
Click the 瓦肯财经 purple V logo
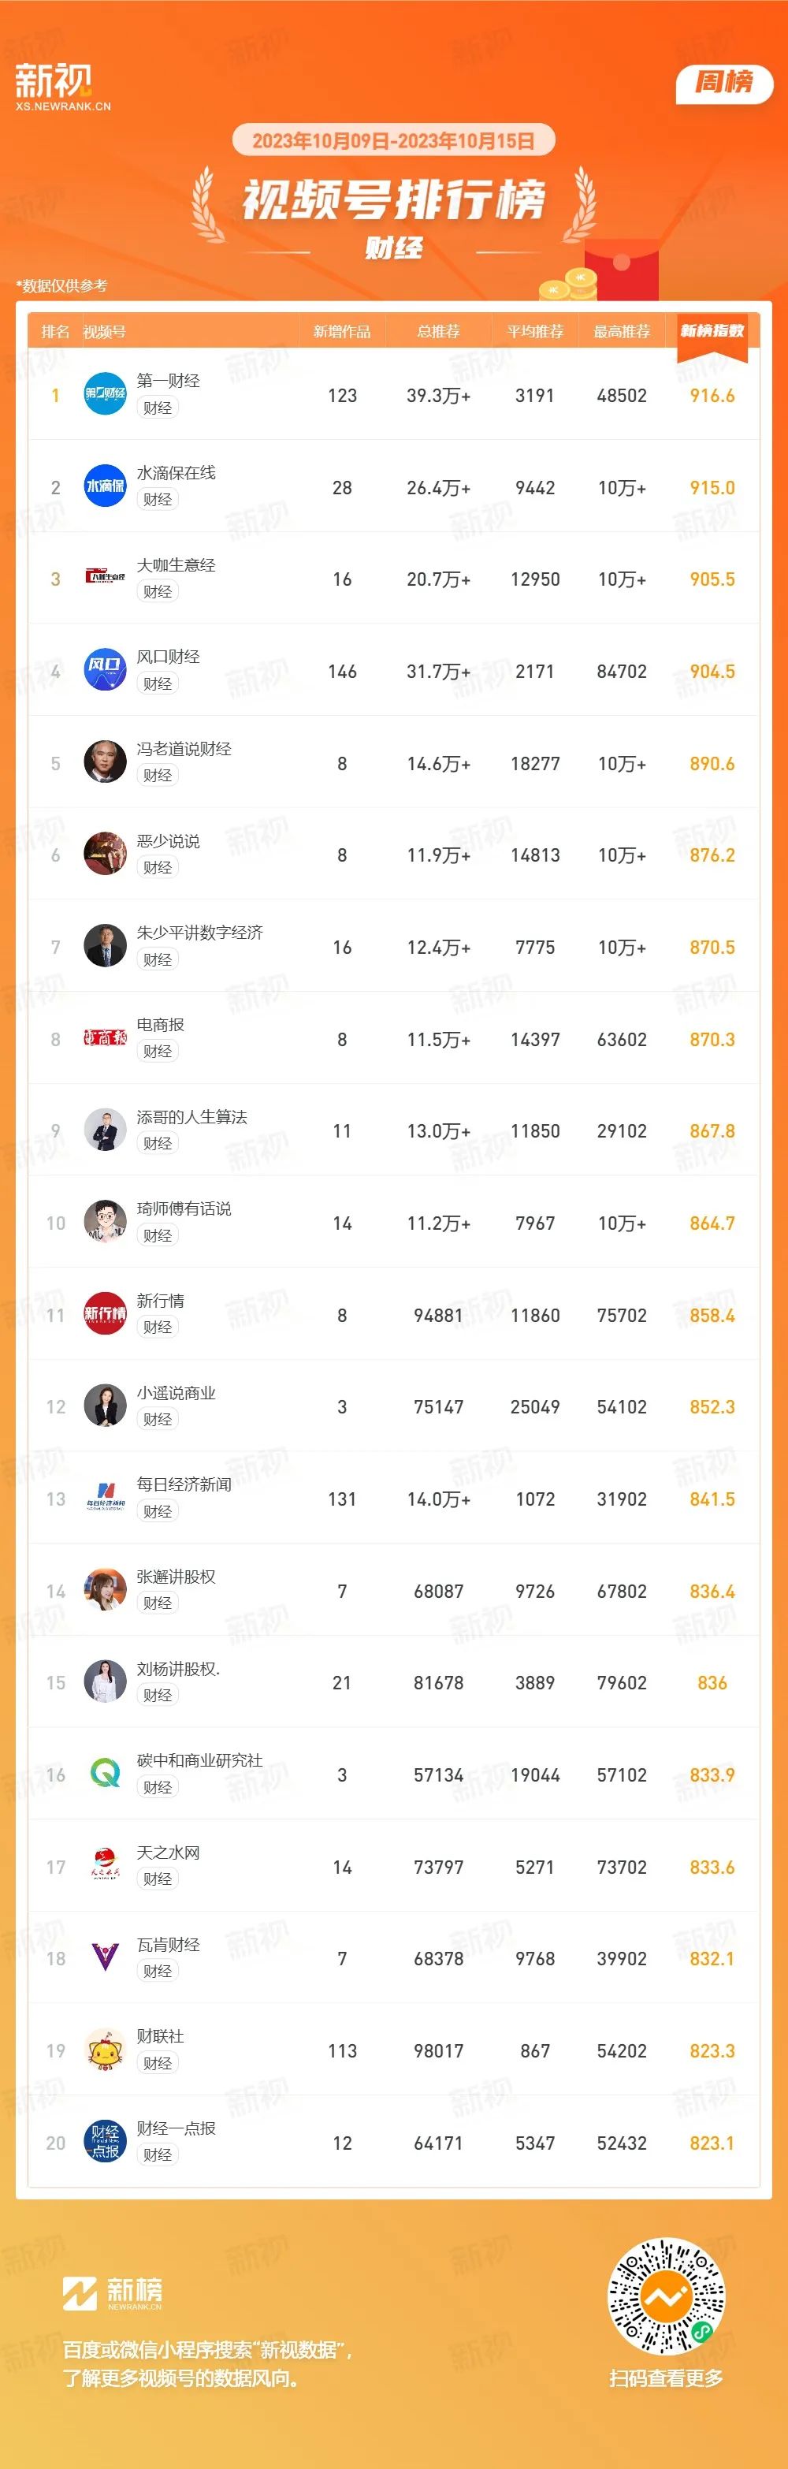(x=106, y=1957)
